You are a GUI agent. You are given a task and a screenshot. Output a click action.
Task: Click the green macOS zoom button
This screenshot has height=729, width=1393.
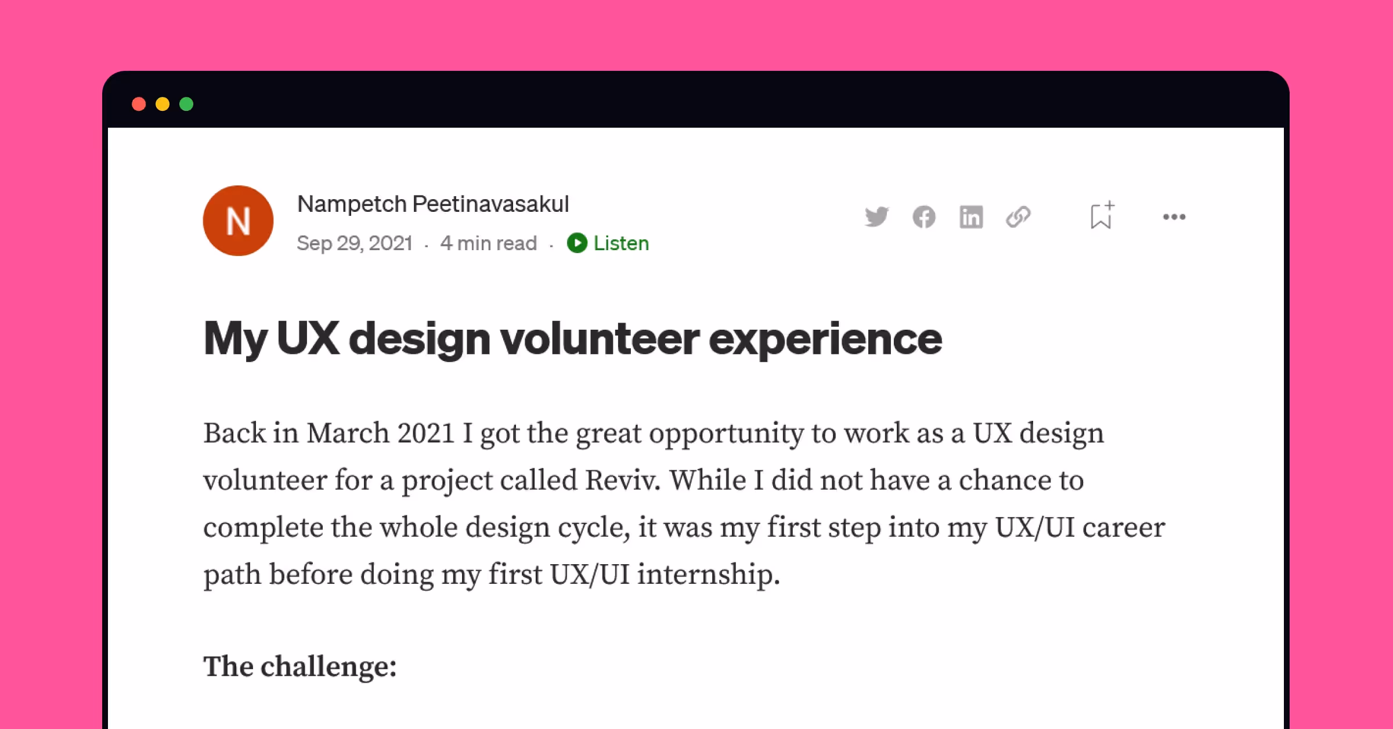click(x=186, y=104)
